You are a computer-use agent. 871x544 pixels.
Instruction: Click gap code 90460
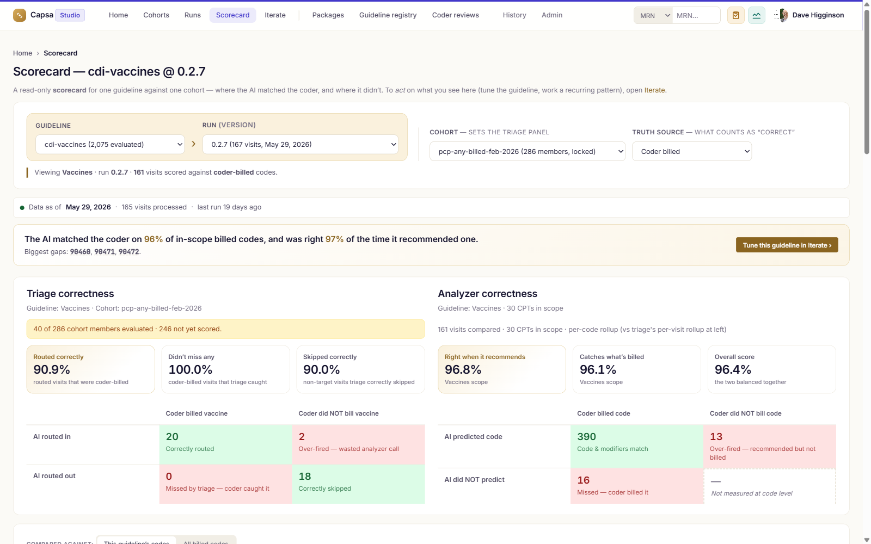(x=81, y=252)
